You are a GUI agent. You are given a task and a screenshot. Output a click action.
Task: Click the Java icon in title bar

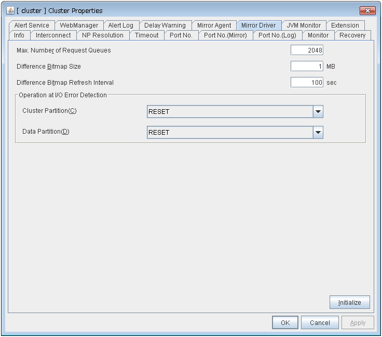[10, 10]
